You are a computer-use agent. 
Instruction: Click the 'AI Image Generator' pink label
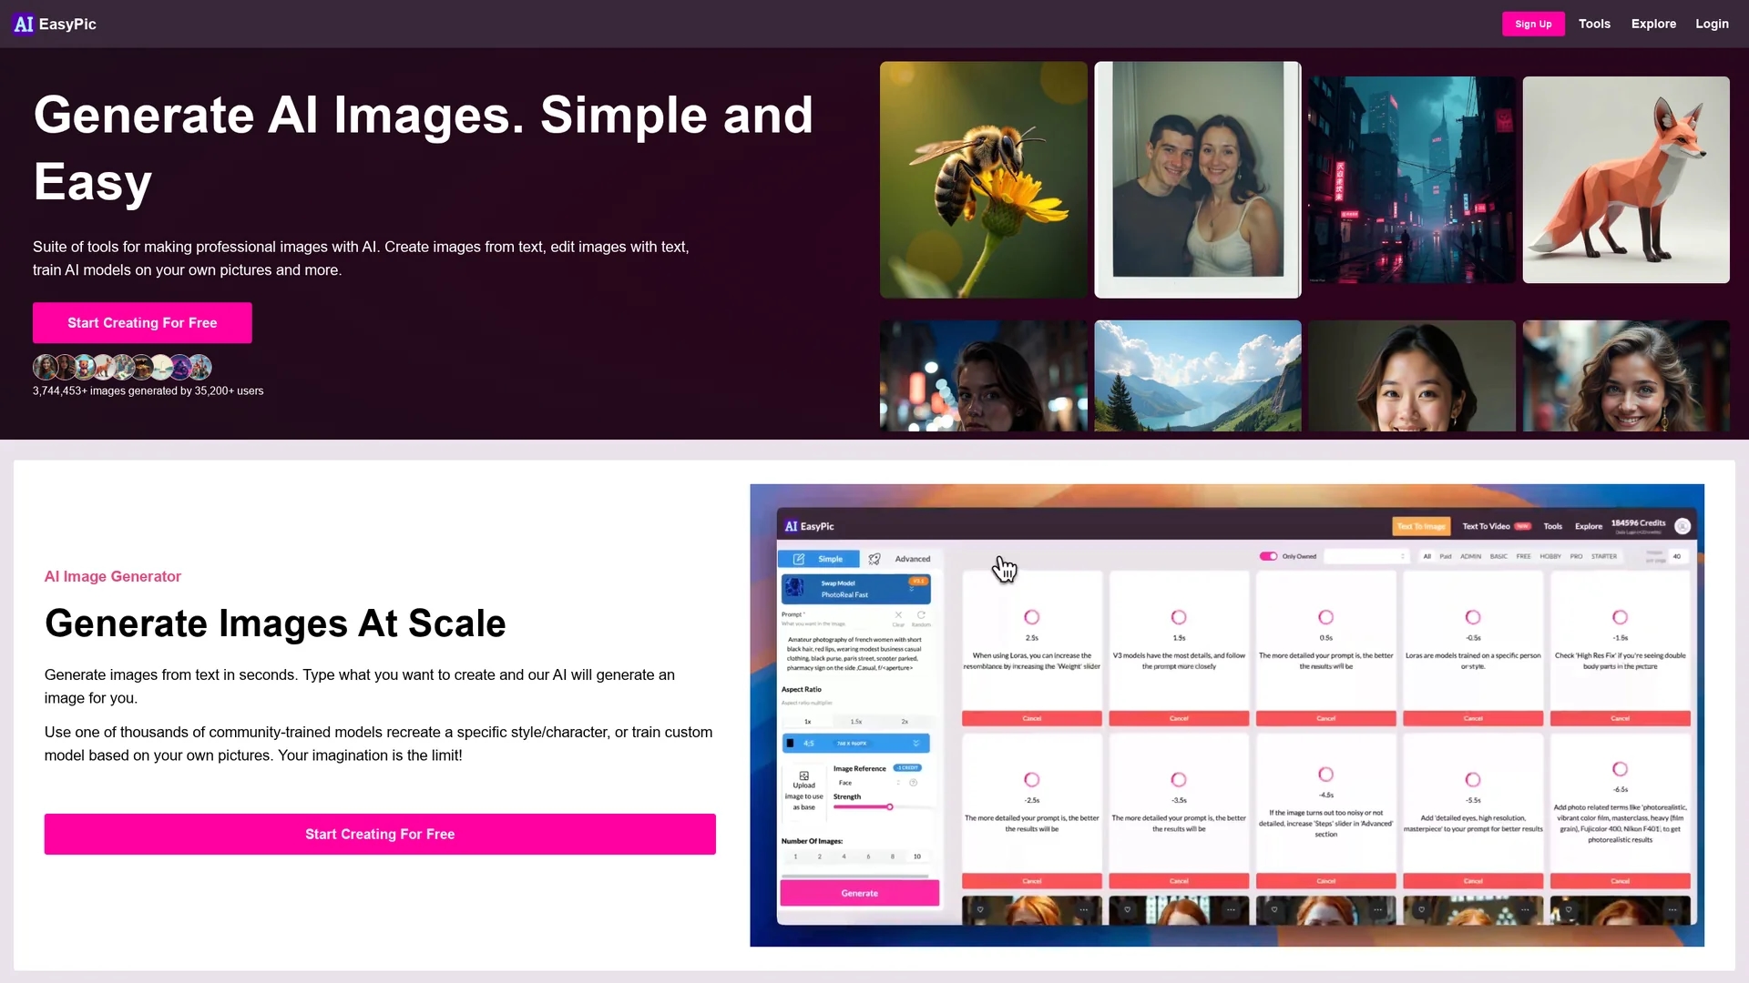(x=113, y=576)
